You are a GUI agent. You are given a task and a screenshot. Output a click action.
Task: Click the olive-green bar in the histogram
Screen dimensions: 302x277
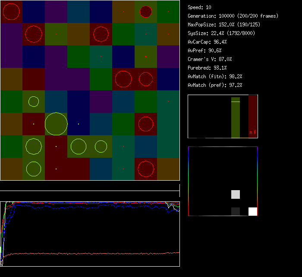[236, 118]
